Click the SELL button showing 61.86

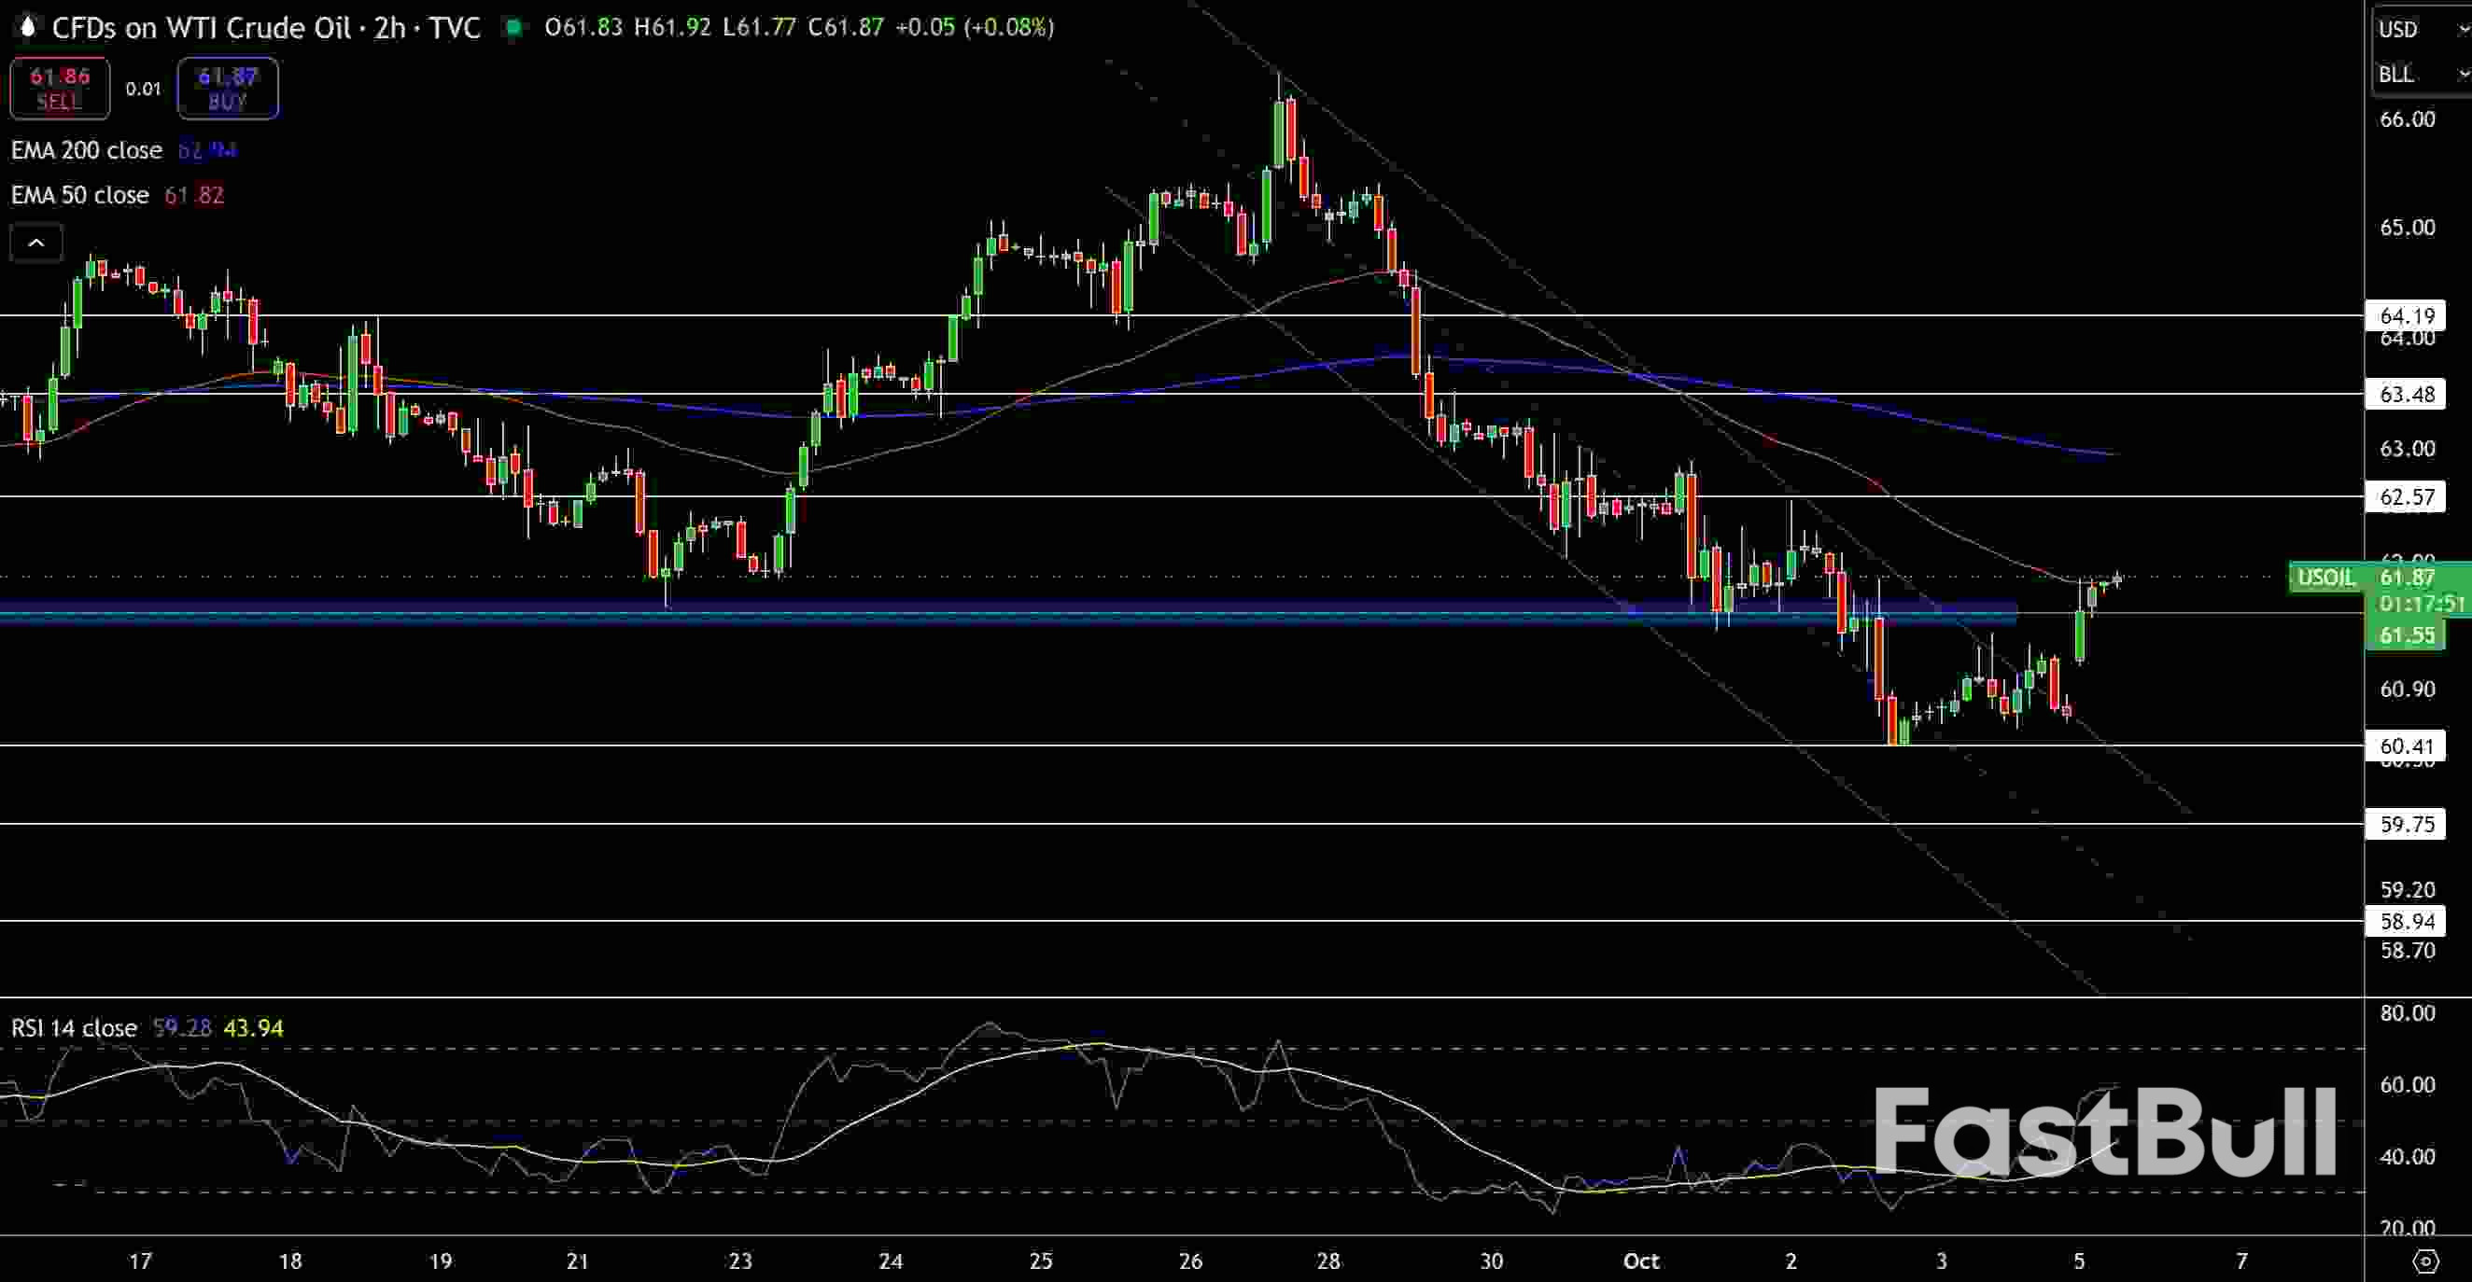coord(60,89)
